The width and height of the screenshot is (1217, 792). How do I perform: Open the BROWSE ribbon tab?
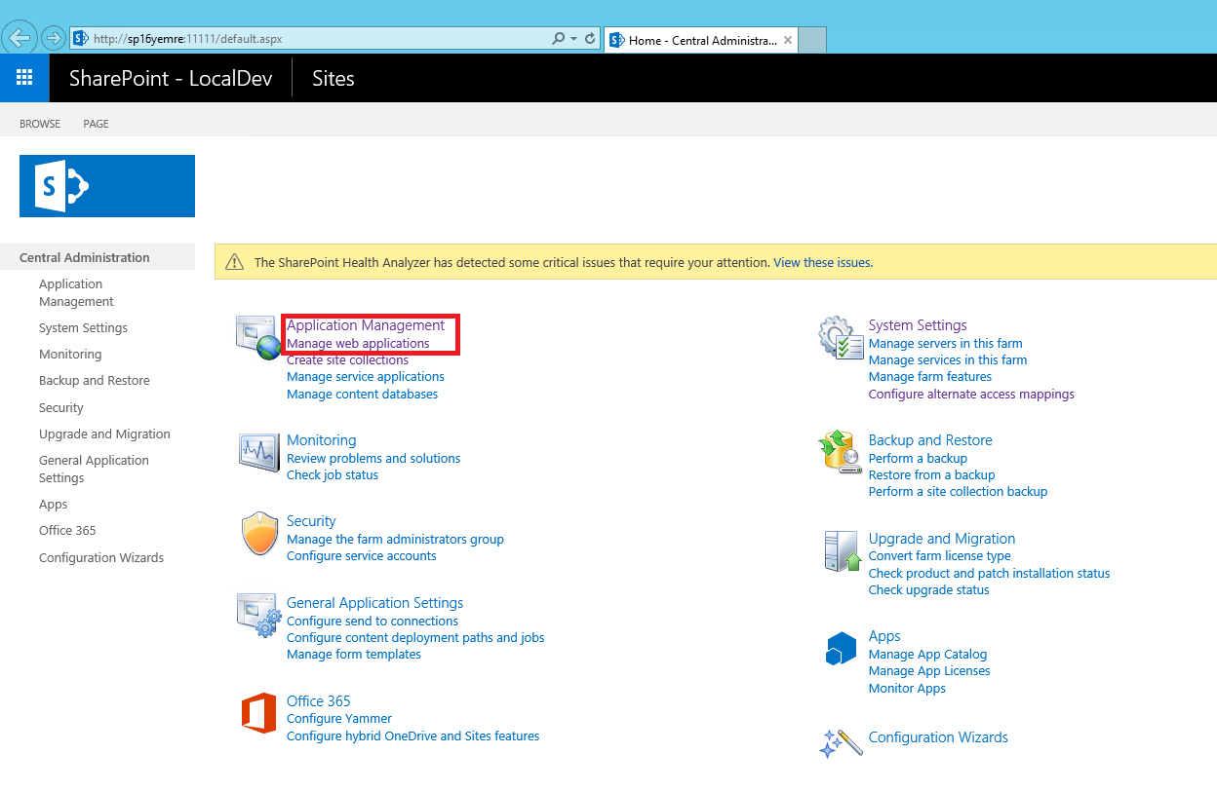[x=40, y=124]
